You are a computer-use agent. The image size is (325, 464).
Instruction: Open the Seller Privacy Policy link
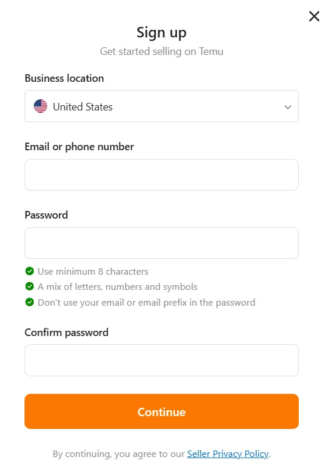(228, 453)
